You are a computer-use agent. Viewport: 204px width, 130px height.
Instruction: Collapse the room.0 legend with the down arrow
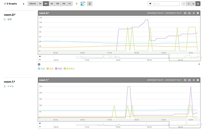click(199, 64)
